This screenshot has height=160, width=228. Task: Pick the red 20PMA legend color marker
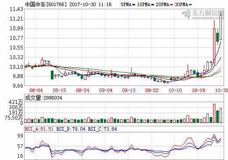pyautogui.click(x=171, y=5)
